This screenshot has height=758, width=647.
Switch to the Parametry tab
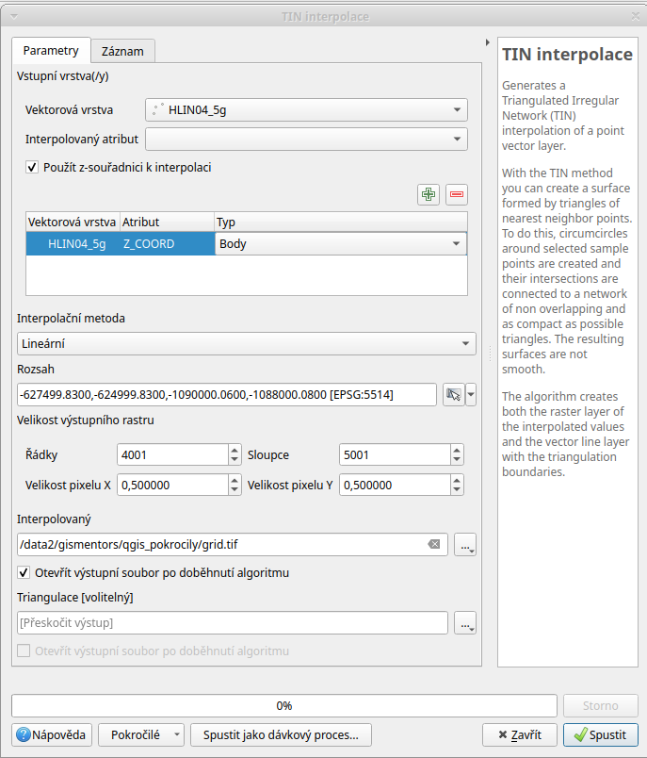point(51,51)
